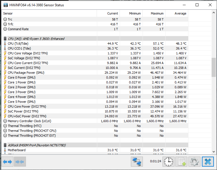Select the Core 2 Power (SMU) label
Image resolution: width=217 pixels, height=170 pixels.
click(x=22, y=87)
